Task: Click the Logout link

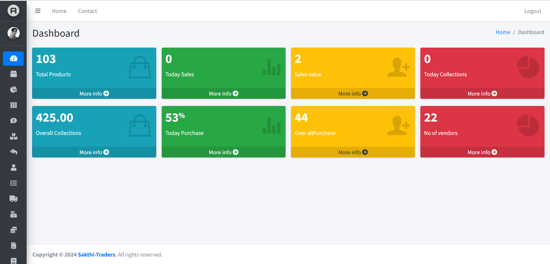Action: 533,11
